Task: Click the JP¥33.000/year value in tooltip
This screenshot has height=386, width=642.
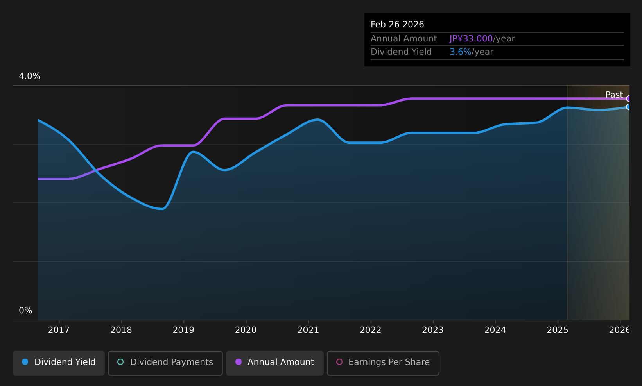Action: tap(482, 39)
